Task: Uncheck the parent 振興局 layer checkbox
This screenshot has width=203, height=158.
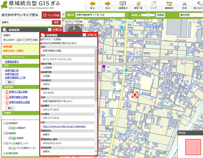Action: (x=7, y=133)
